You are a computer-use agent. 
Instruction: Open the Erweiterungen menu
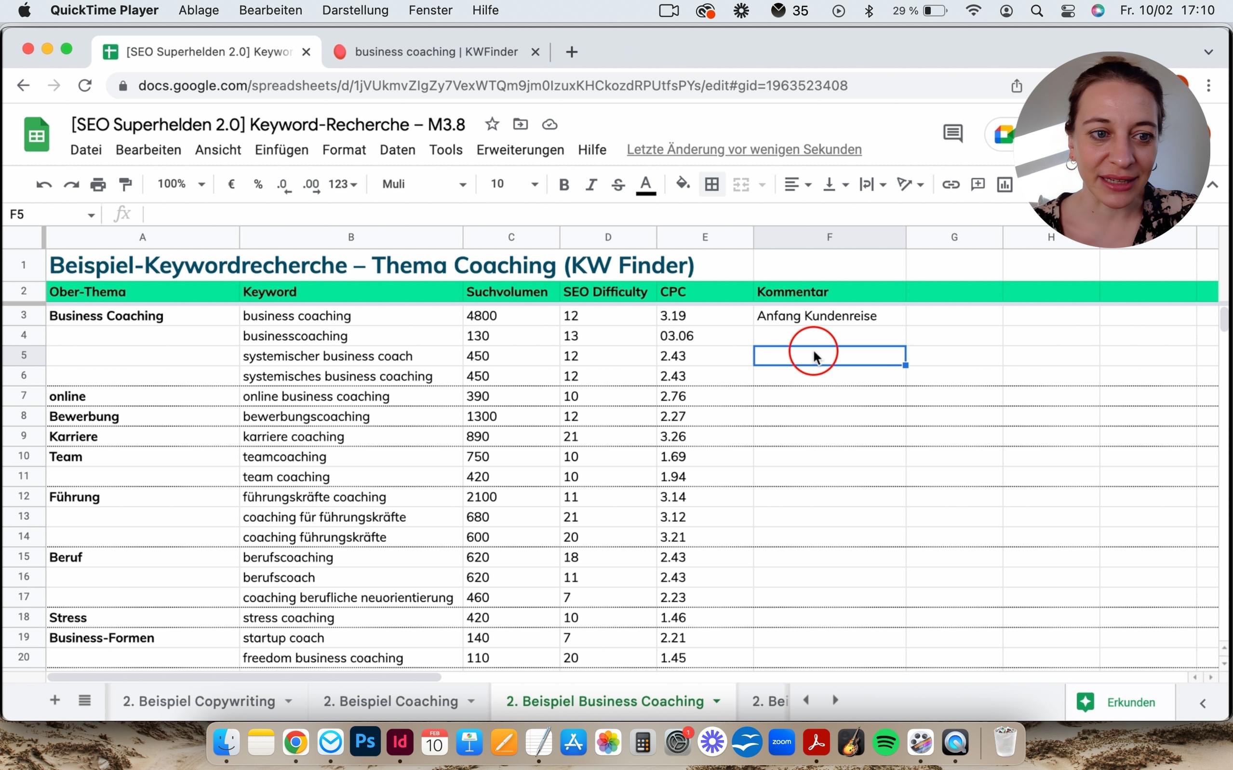(x=520, y=150)
